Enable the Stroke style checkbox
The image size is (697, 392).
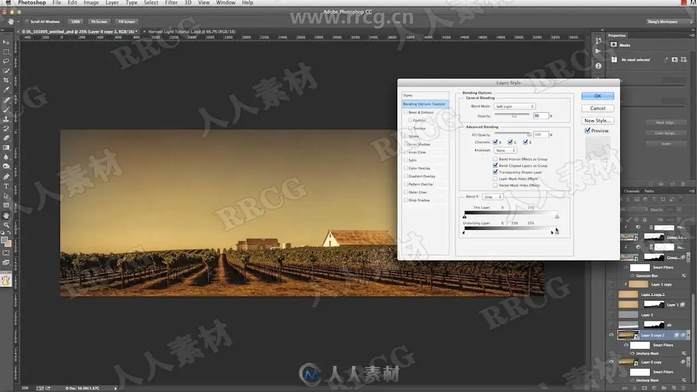[406, 136]
